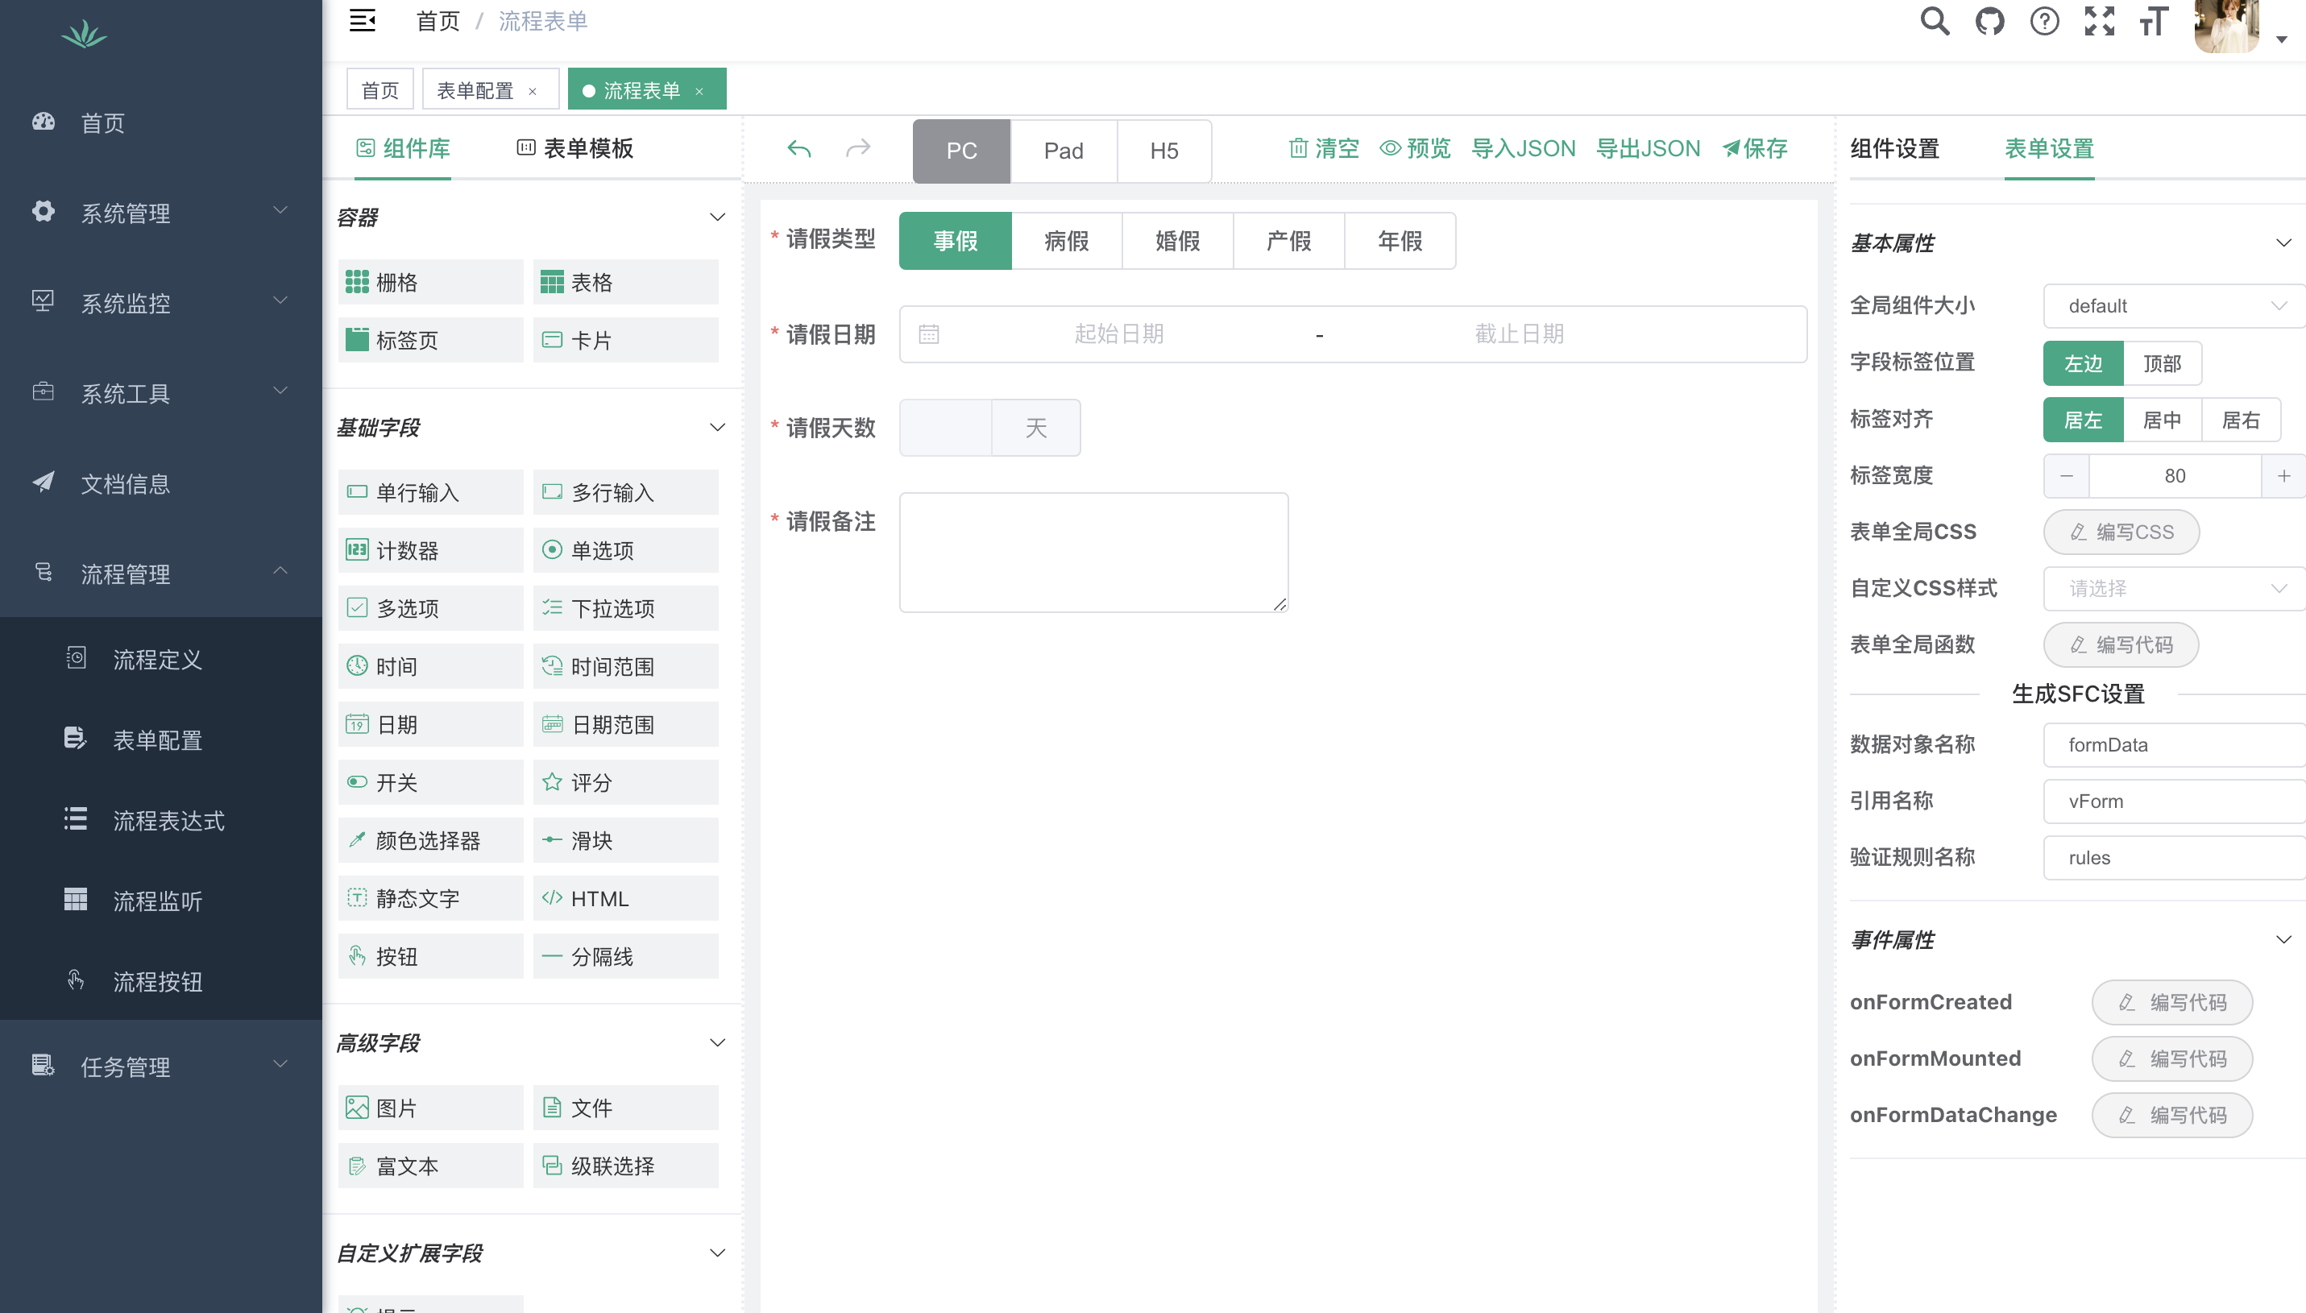The width and height of the screenshot is (2306, 1313).
Task: Click the 编写CSS button
Action: point(2120,532)
